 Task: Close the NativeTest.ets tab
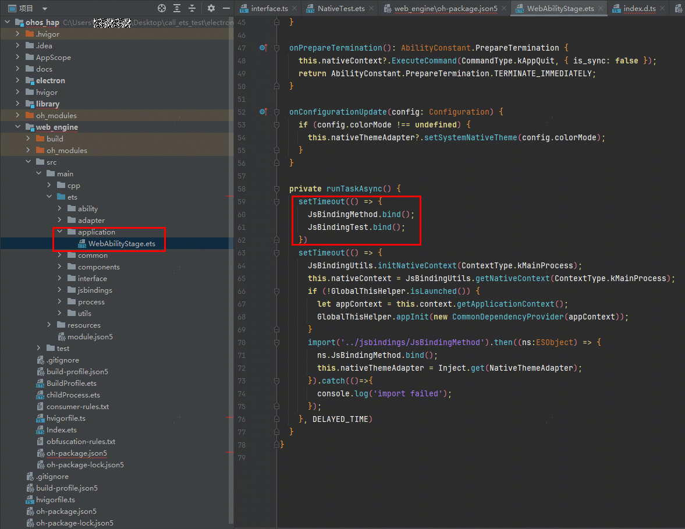click(371, 8)
